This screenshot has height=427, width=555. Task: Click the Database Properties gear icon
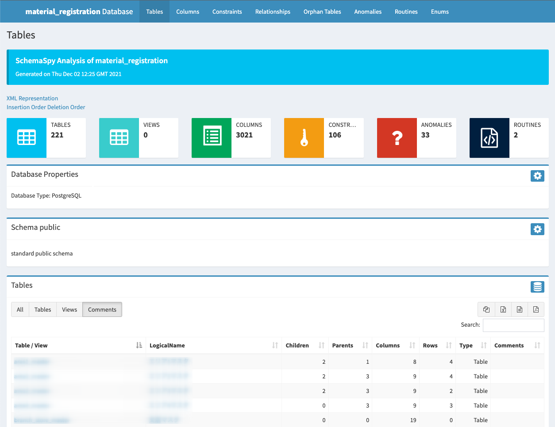click(x=537, y=176)
